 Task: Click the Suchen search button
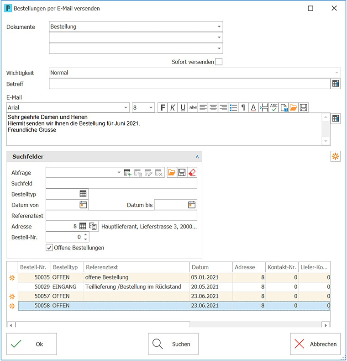click(173, 344)
